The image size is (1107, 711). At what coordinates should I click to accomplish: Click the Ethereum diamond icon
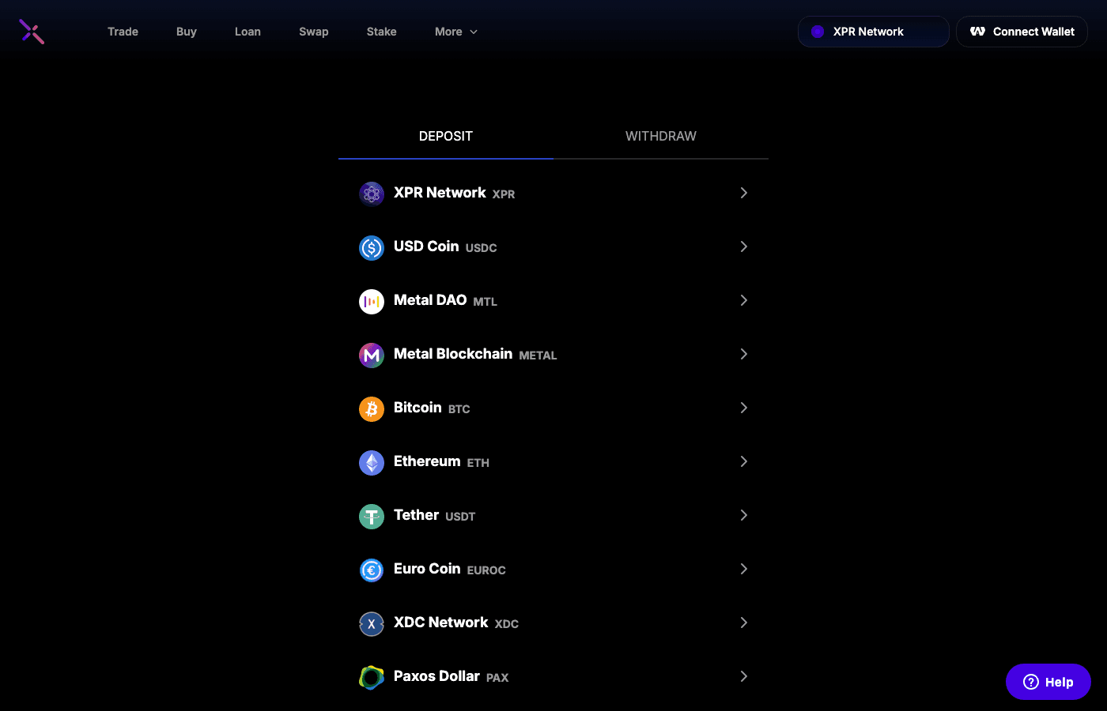click(x=372, y=462)
